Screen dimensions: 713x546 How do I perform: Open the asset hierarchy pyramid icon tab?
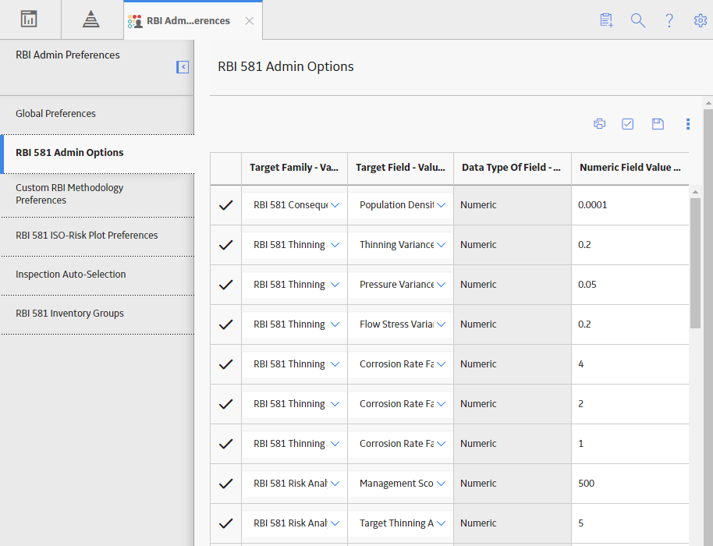pos(91,19)
